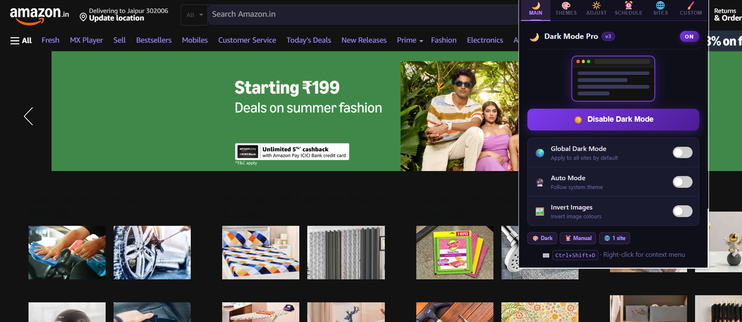Click the Update location pin icon

(x=83, y=17)
